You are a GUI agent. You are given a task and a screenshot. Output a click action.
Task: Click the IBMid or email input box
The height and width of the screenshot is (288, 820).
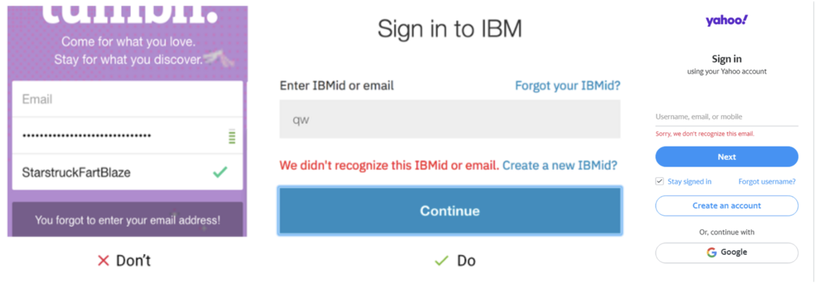tap(450, 119)
